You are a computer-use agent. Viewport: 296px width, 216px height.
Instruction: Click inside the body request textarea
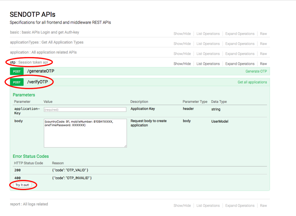[x=85, y=133]
